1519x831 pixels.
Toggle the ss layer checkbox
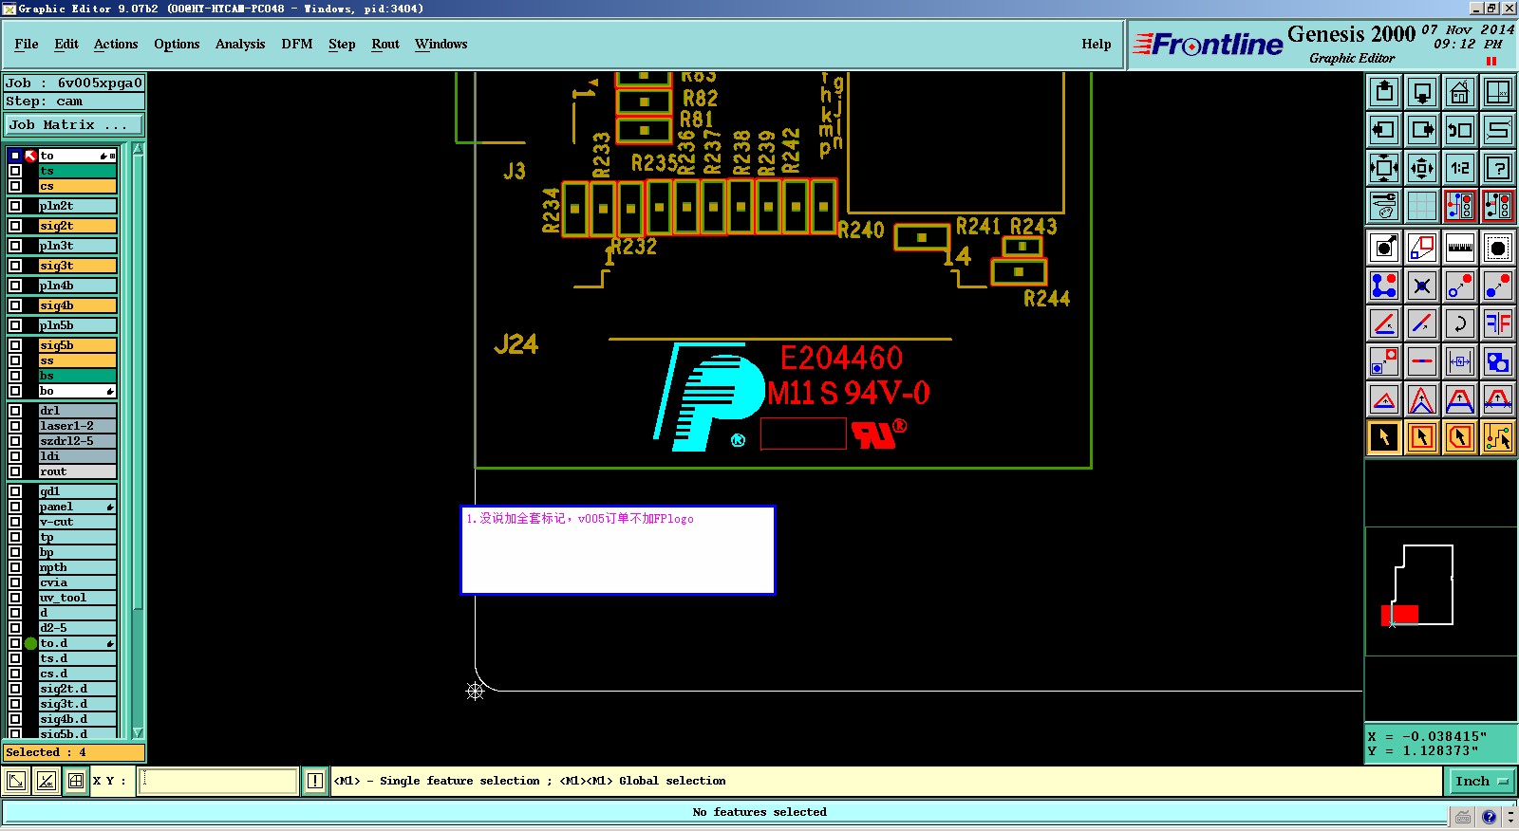(x=15, y=360)
